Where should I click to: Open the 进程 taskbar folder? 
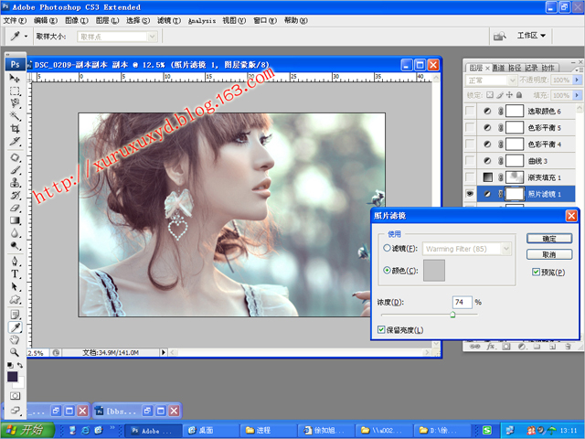(270, 431)
